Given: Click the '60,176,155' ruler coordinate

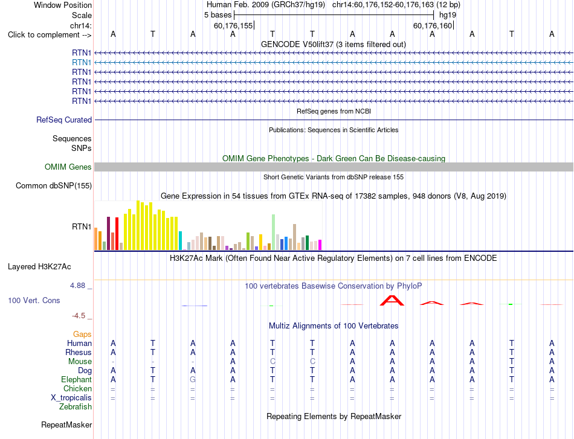Looking at the screenshot, I should coord(234,25).
